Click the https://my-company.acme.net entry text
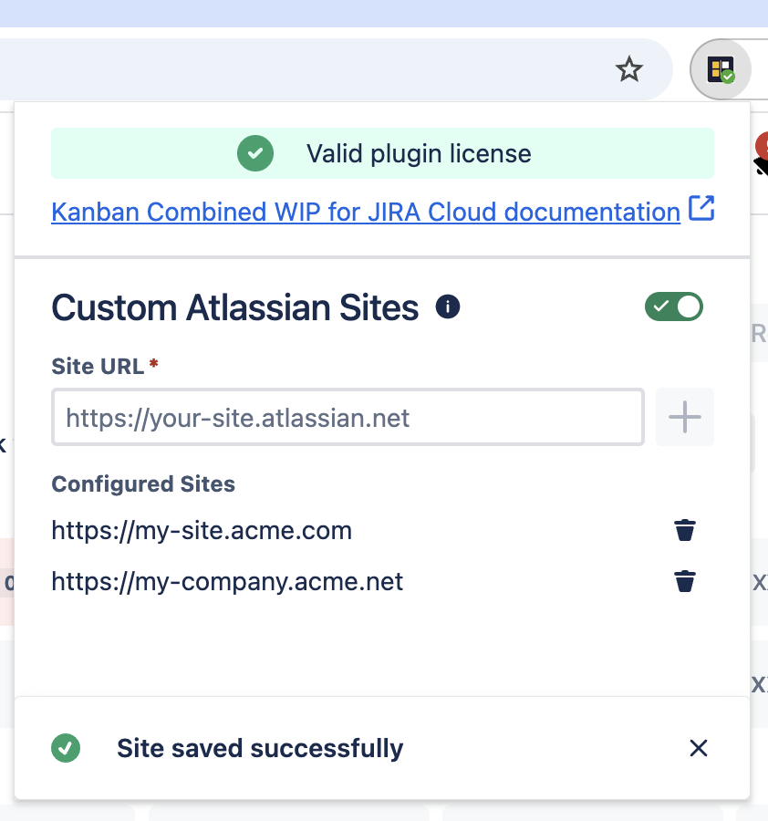The width and height of the screenshot is (768, 821). click(227, 581)
